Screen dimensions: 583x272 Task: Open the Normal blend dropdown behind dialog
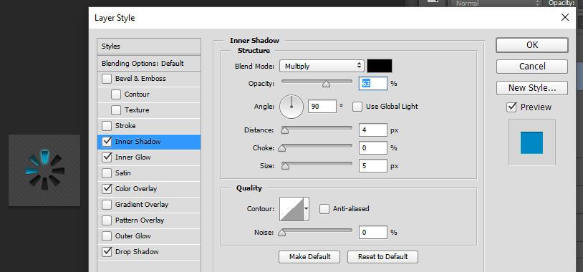[497, 4]
